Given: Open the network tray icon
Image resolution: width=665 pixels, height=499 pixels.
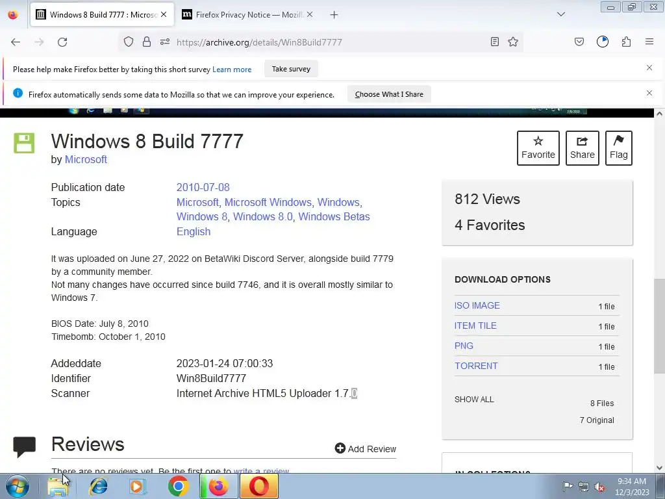Looking at the screenshot, I should 584,487.
